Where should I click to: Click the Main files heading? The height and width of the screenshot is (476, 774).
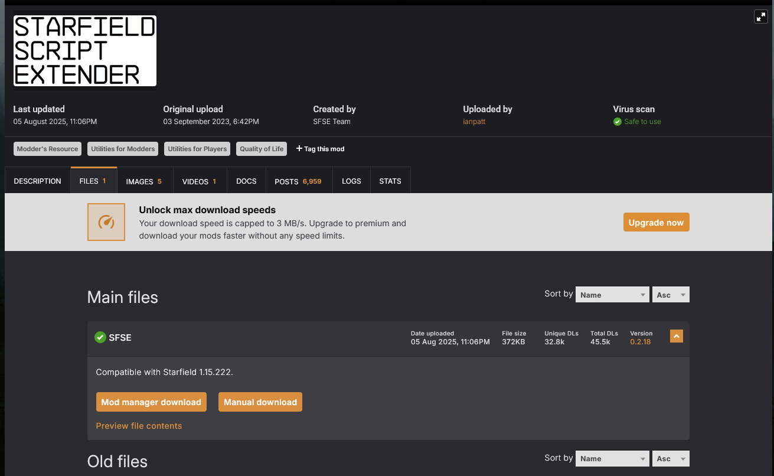pos(123,297)
